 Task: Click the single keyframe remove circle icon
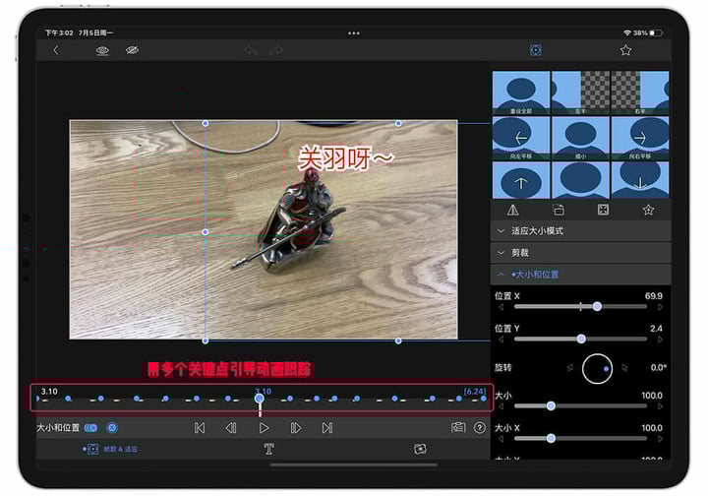(112, 428)
